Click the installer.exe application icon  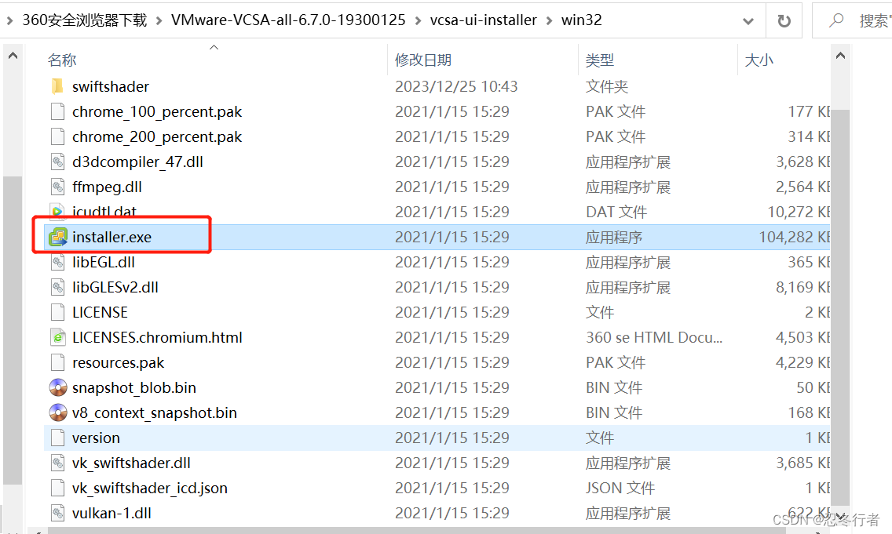point(58,237)
